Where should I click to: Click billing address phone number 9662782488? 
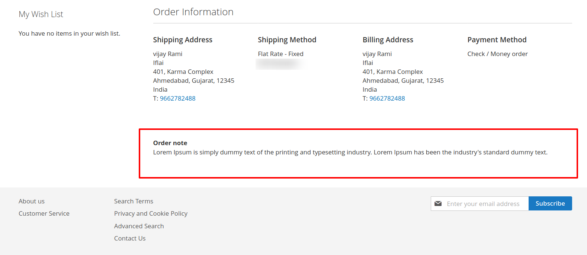tap(387, 98)
